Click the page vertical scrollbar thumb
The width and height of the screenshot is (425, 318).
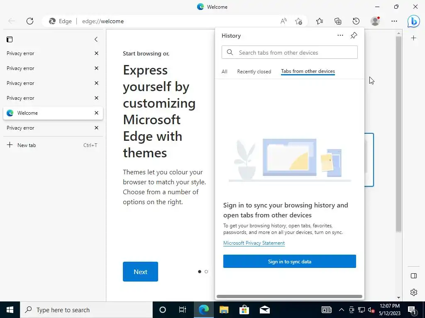pyautogui.click(x=398, y=134)
